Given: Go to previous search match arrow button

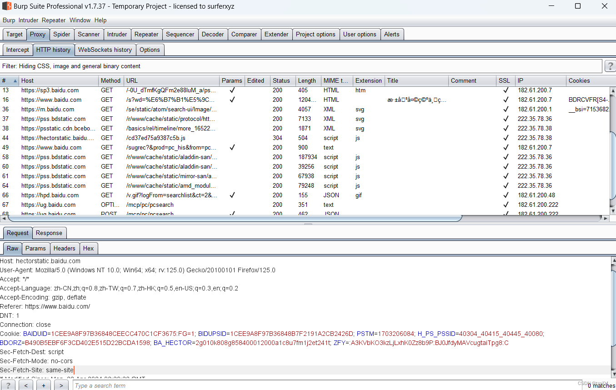Looking at the screenshot, I should (x=26, y=385).
